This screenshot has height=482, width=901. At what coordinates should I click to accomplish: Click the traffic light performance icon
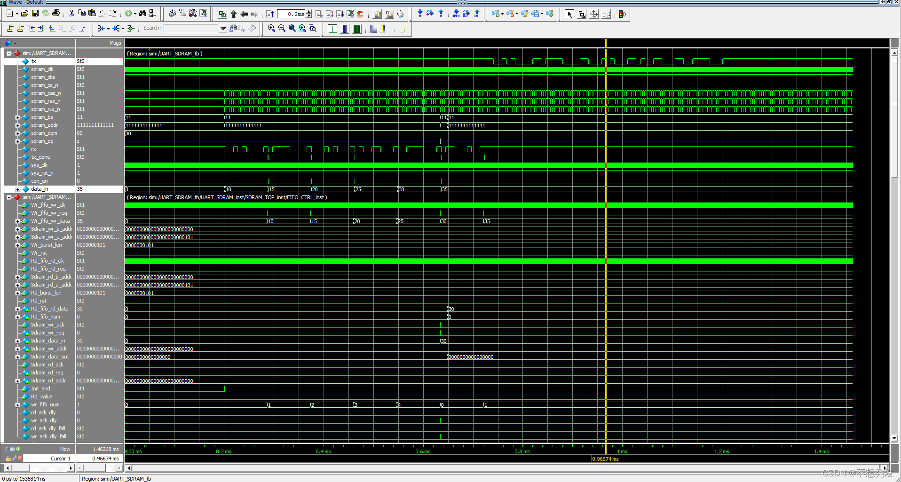[622, 14]
